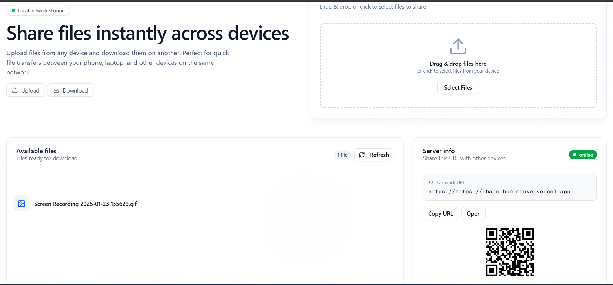Image resolution: width=613 pixels, height=285 pixels.
Task: Click the upload icon in the Upload button
Action: point(15,90)
